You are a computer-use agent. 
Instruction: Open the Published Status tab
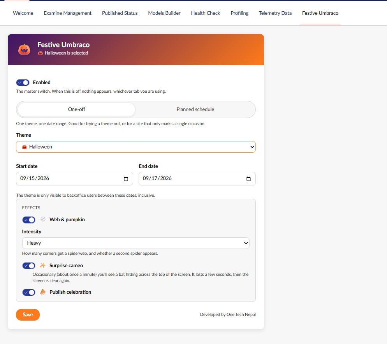[120, 13]
